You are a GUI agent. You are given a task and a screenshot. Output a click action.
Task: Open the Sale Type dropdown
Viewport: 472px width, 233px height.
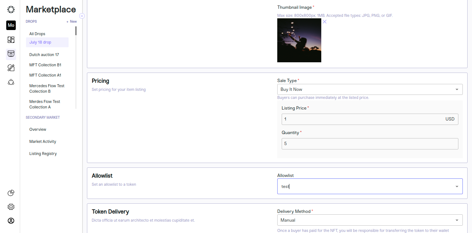point(370,89)
